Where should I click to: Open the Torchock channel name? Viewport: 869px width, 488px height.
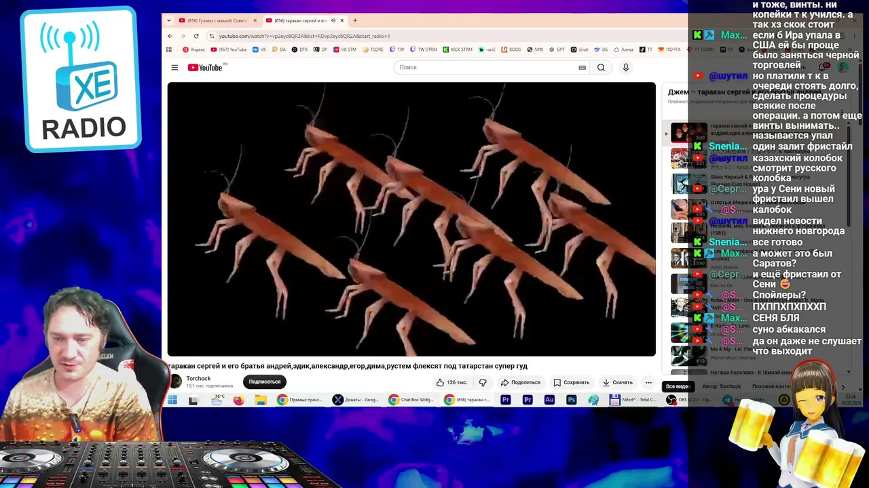[198, 378]
